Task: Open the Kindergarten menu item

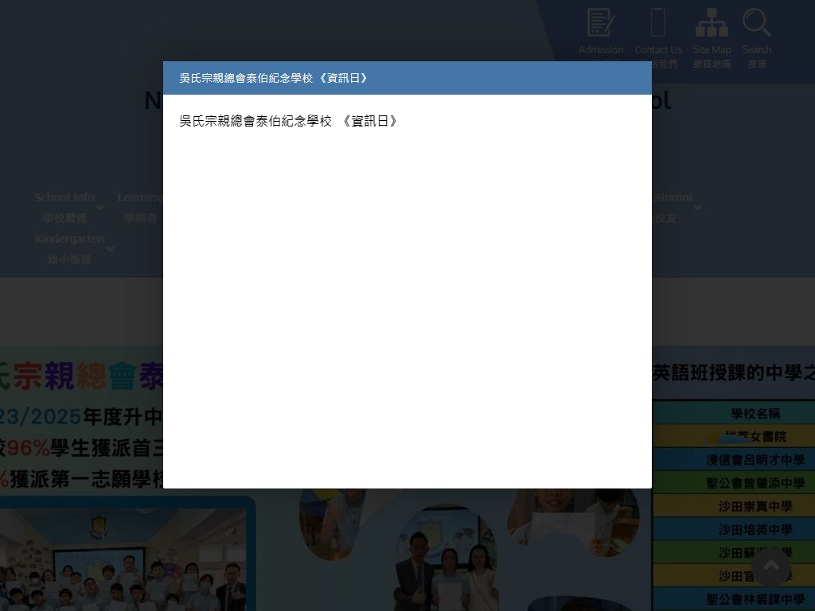Action: point(70,249)
